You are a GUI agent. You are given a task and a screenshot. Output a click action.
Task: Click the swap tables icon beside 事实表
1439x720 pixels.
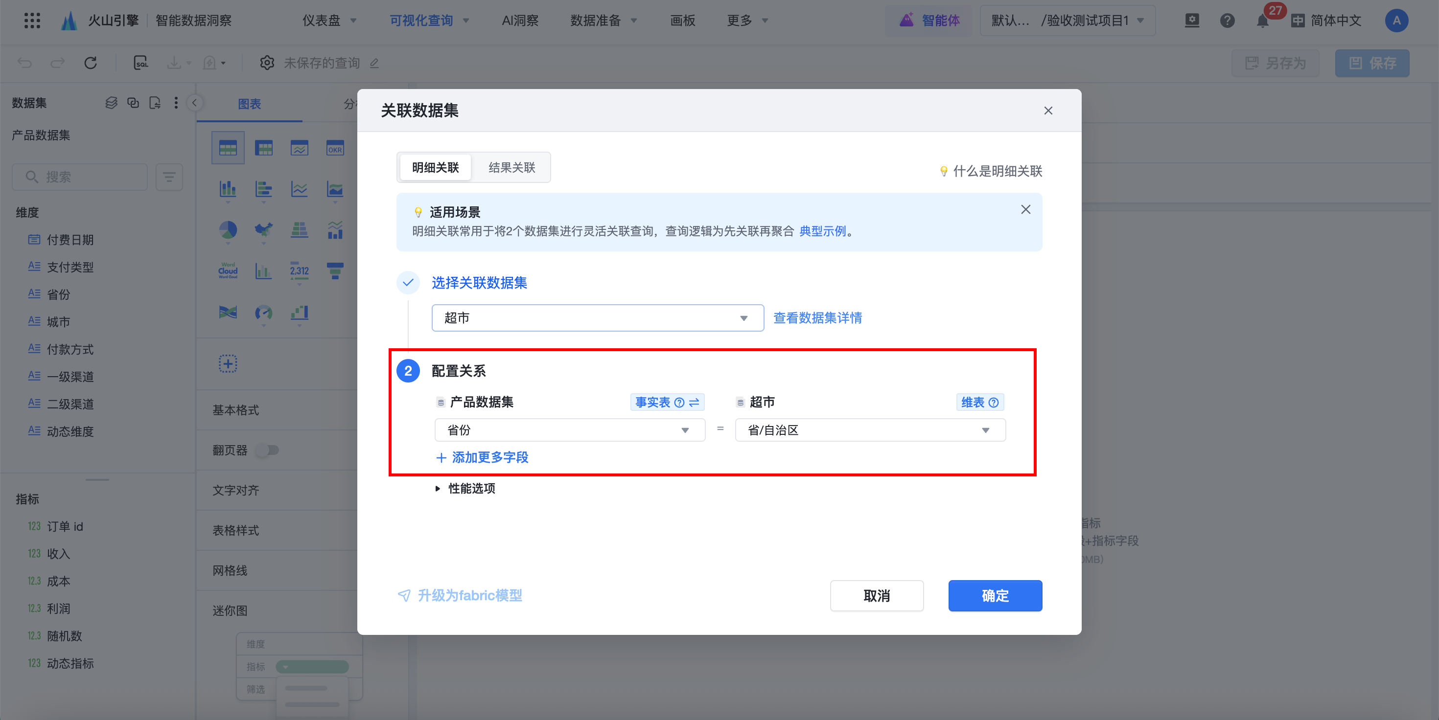pos(695,403)
